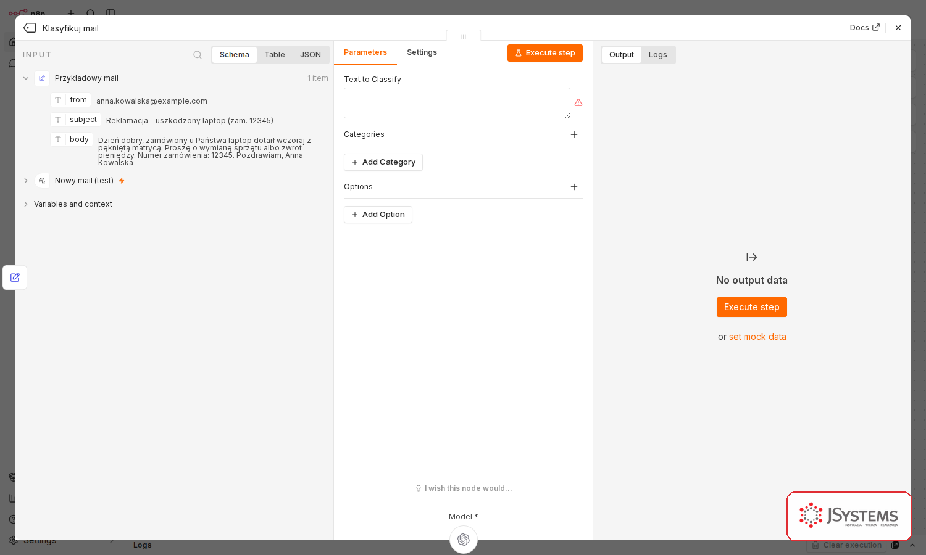
Task: Open the Settings tab
Action: 422,52
